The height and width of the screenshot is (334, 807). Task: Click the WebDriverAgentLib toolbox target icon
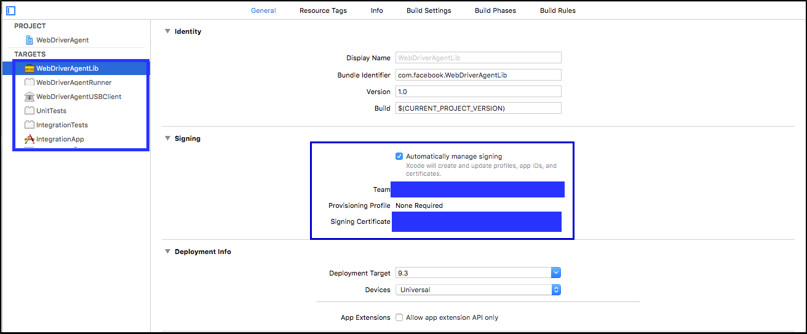[29, 68]
